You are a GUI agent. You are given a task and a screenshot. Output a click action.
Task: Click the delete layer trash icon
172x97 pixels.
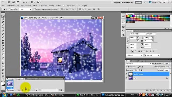click(x=168, y=91)
